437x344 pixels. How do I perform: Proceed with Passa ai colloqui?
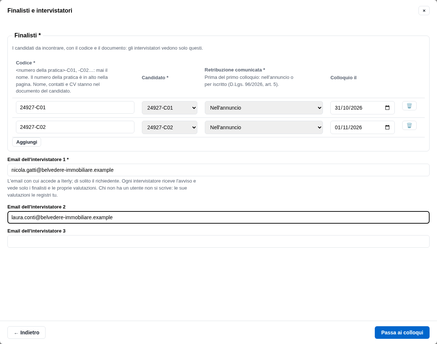click(402, 333)
